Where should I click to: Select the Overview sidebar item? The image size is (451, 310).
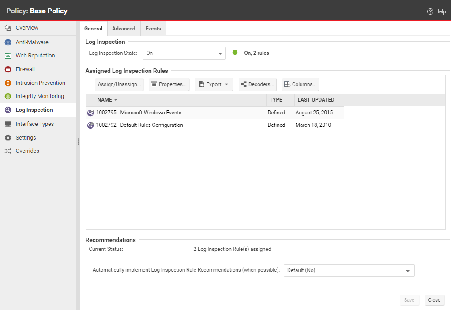pos(27,28)
